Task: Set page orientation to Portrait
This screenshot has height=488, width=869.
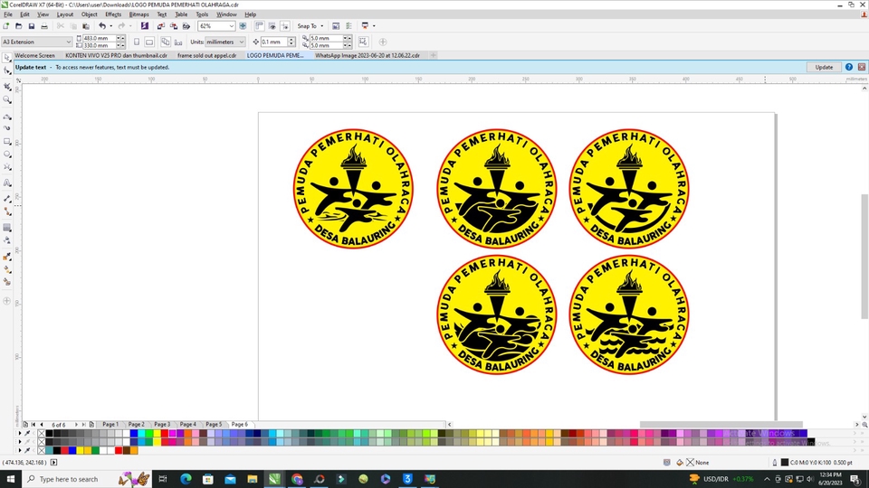Action: pos(137,42)
